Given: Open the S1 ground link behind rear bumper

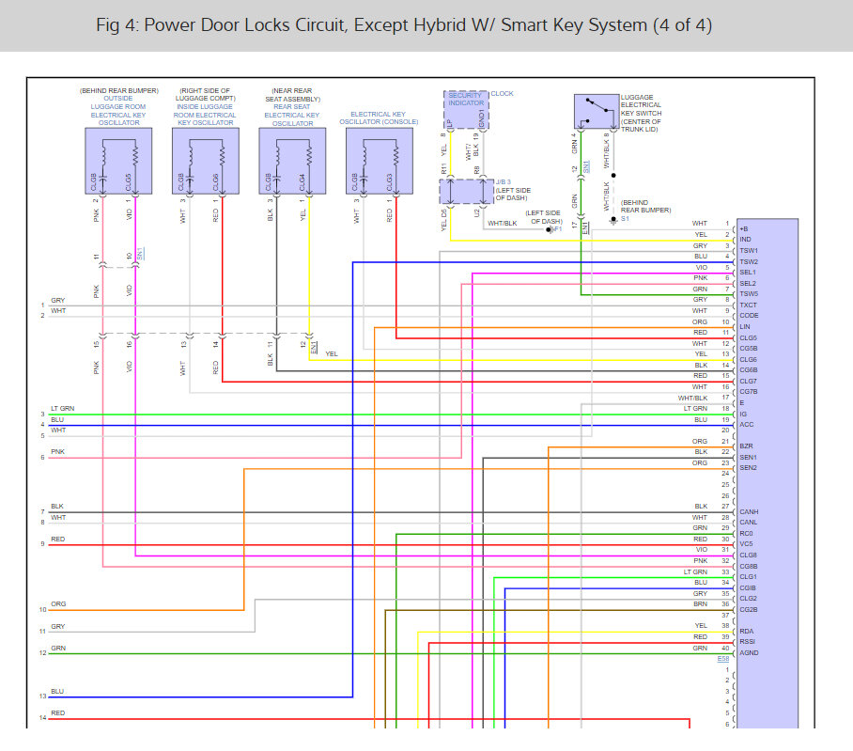Looking at the screenshot, I should coord(625,219).
